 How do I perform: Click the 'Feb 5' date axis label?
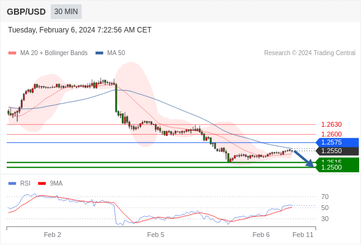coord(155,235)
